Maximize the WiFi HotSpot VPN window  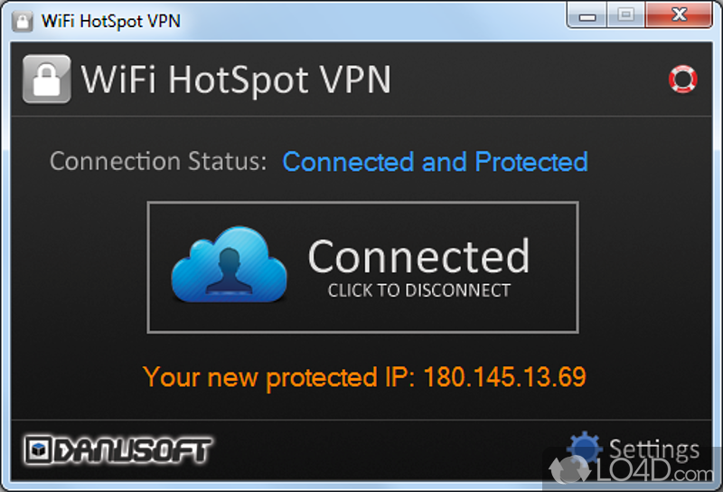tap(624, 16)
